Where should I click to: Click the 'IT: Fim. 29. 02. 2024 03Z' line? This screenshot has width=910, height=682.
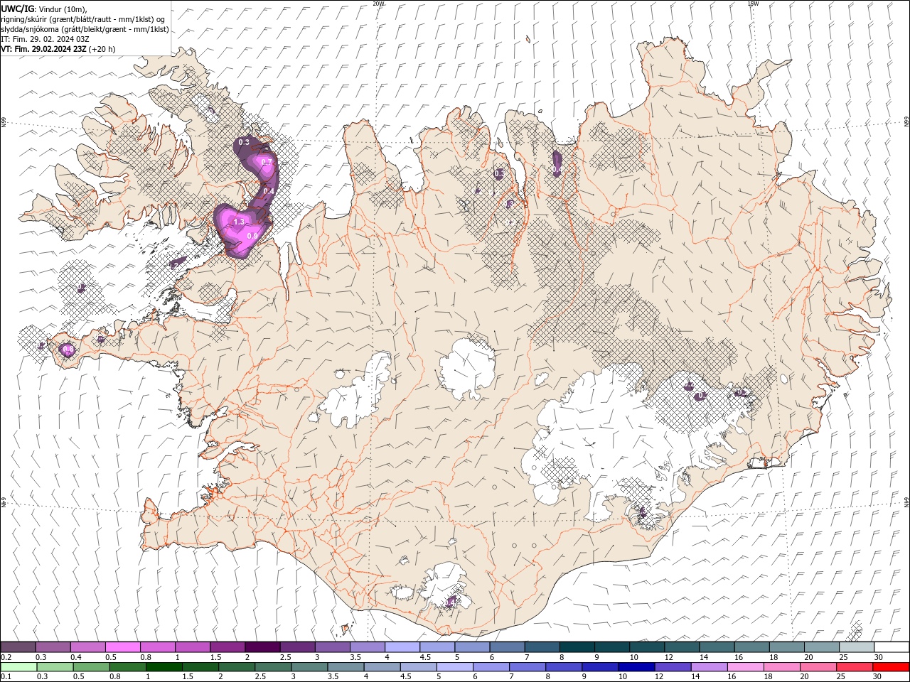coord(45,39)
